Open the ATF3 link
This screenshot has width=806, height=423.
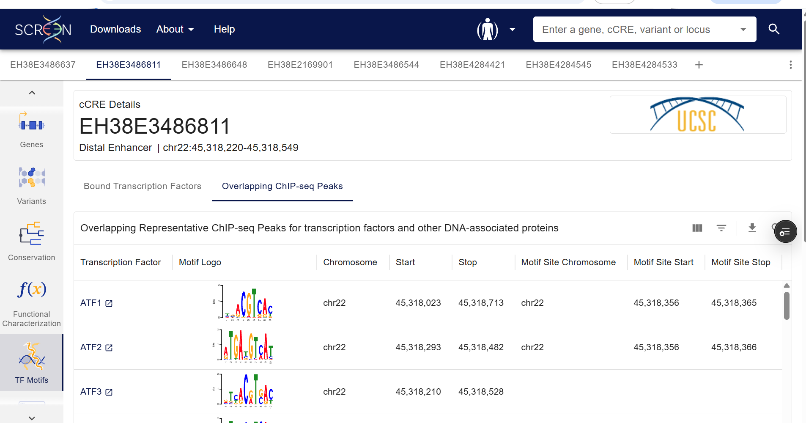[x=91, y=392]
